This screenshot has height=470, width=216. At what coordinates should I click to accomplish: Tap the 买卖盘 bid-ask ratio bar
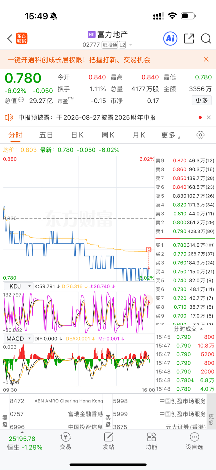(x=185, y=239)
